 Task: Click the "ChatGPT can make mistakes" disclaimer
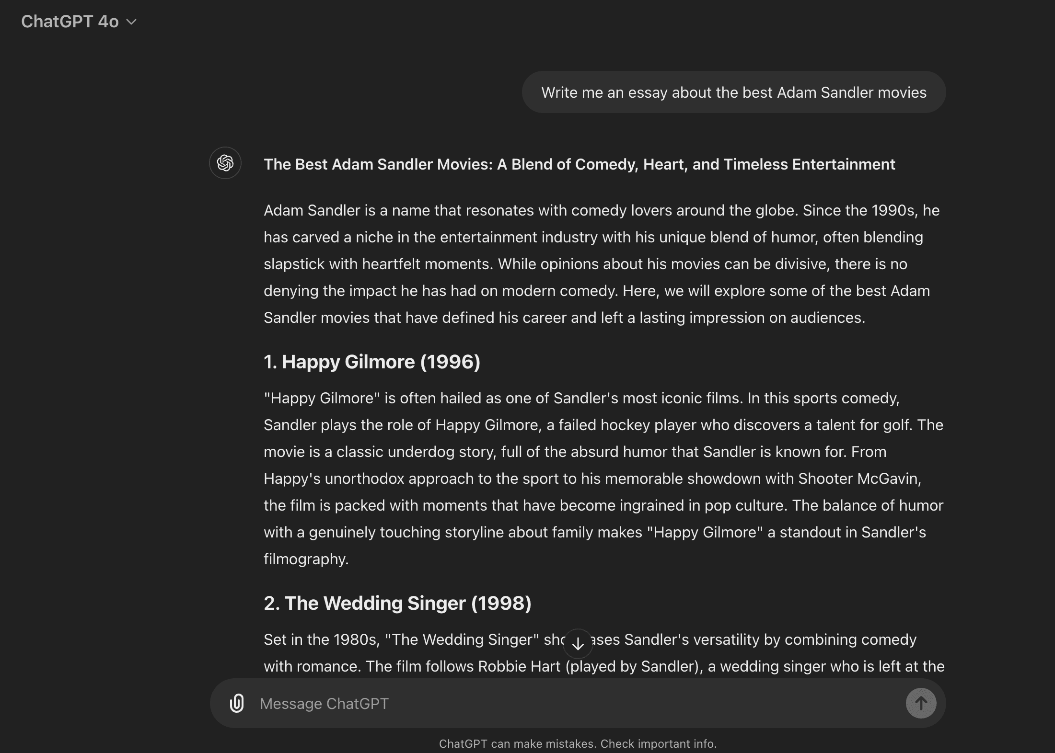[x=578, y=743]
